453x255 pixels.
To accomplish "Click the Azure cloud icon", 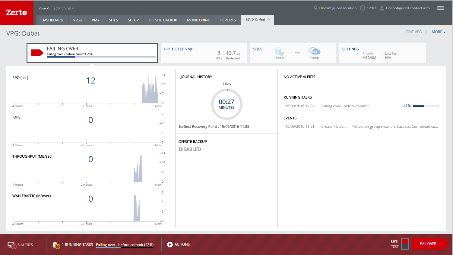I will [x=314, y=51].
